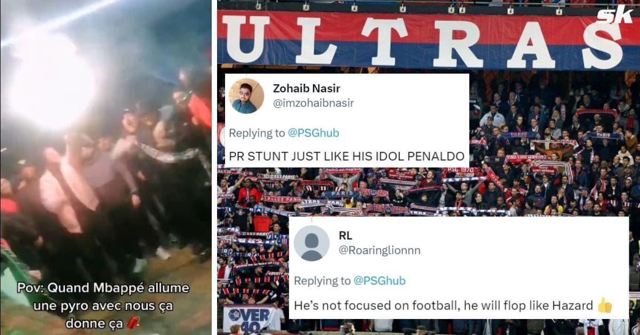The image size is (640, 335).
Task: Click the thumbs up emoji
Action: pyautogui.click(x=604, y=306)
